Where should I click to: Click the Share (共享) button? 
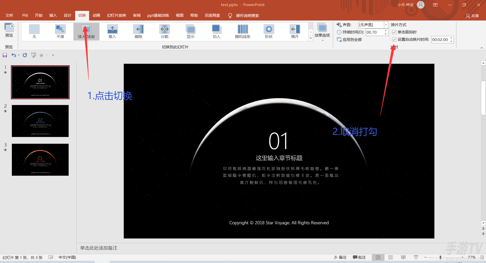click(472, 16)
